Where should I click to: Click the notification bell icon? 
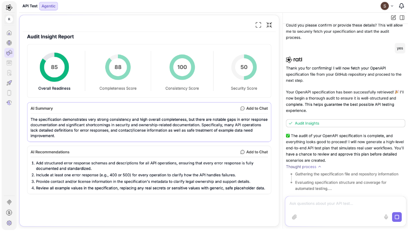(401, 6)
